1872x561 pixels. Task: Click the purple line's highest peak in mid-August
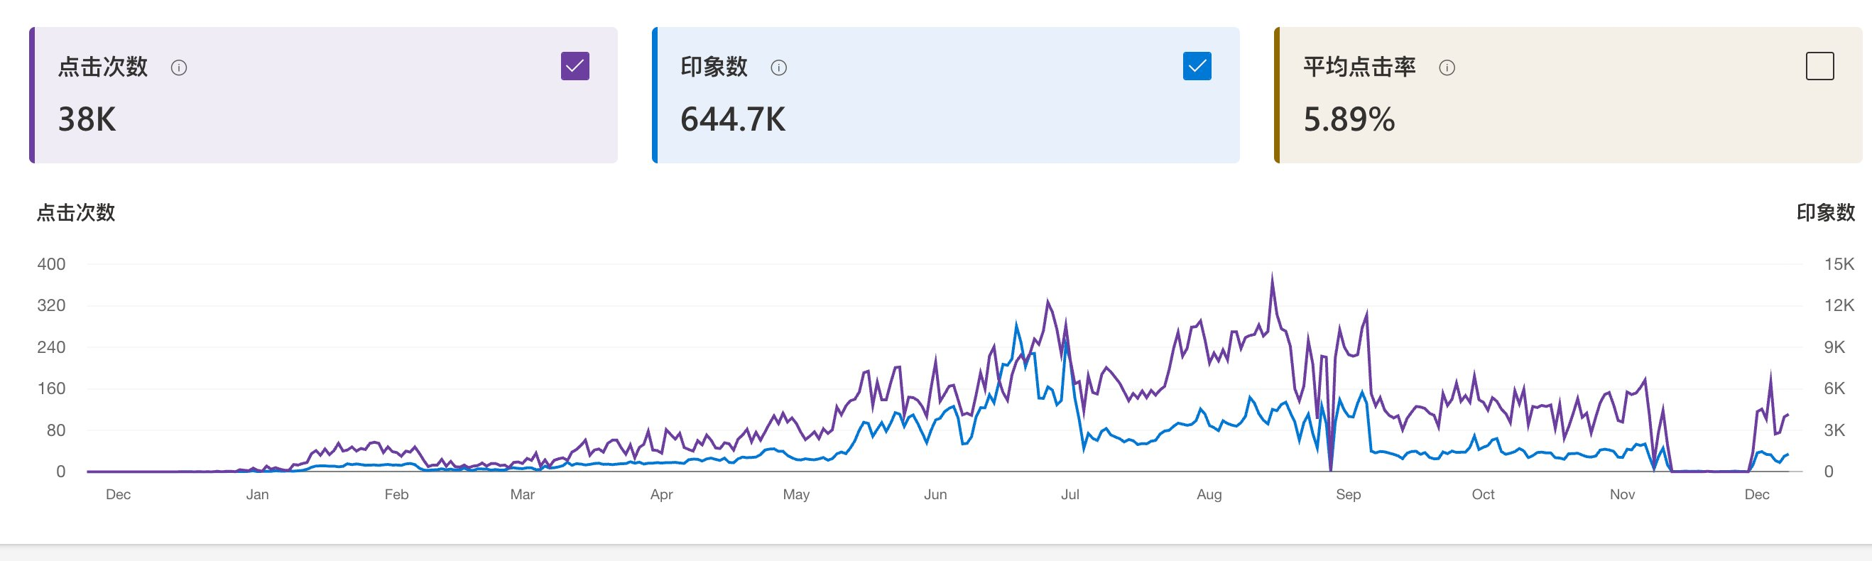click(x=1272, y=276)
